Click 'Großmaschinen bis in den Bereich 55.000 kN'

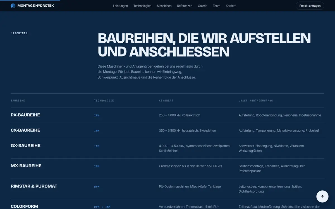(x=190, y=166)
